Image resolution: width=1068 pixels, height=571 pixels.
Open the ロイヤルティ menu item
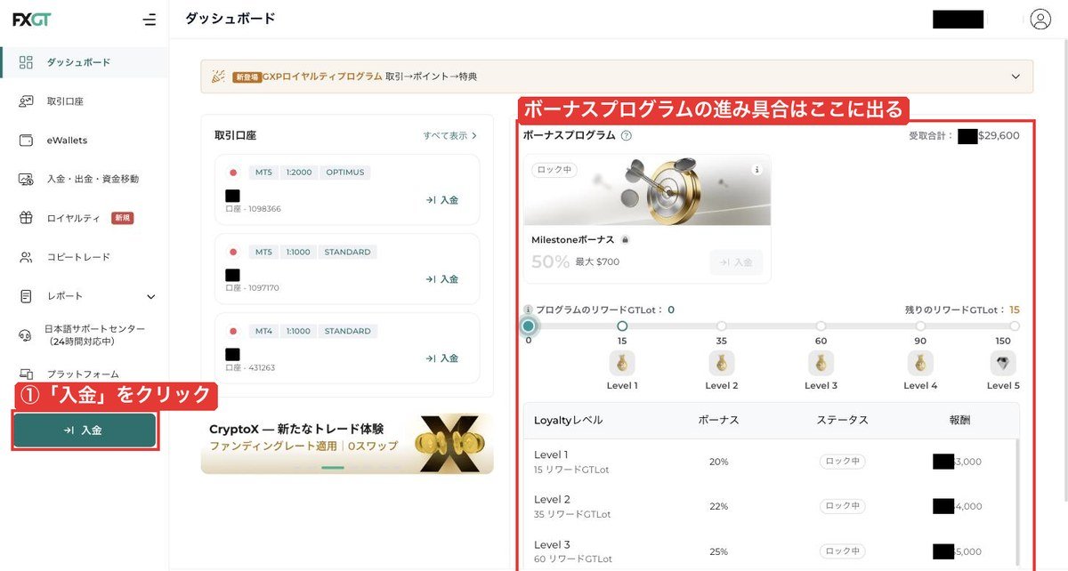[84, 218]
